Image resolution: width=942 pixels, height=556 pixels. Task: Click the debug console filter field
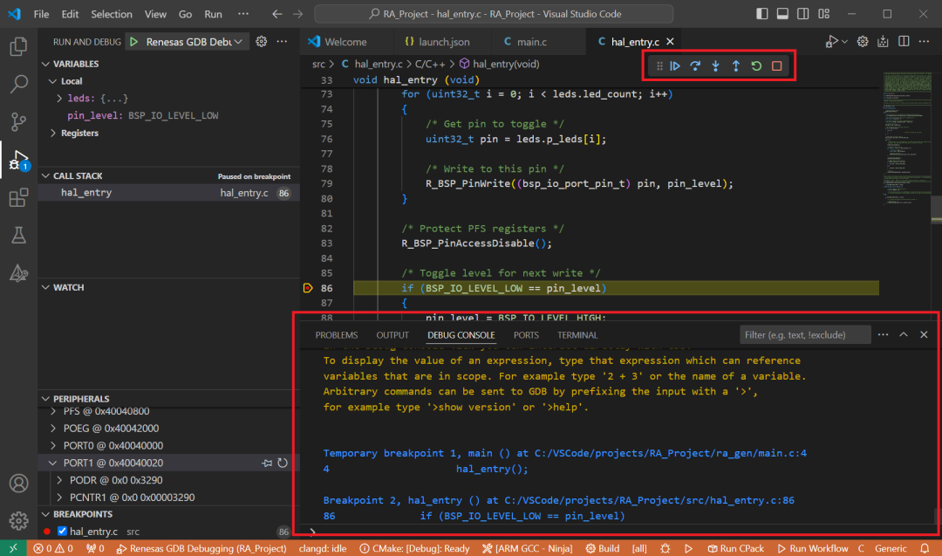point(804,335)
